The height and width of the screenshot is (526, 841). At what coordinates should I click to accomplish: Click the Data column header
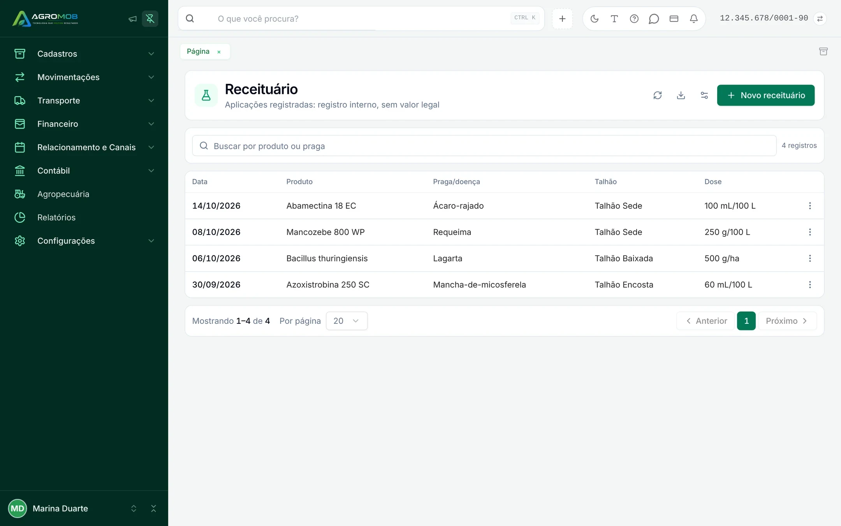point(200,182)
